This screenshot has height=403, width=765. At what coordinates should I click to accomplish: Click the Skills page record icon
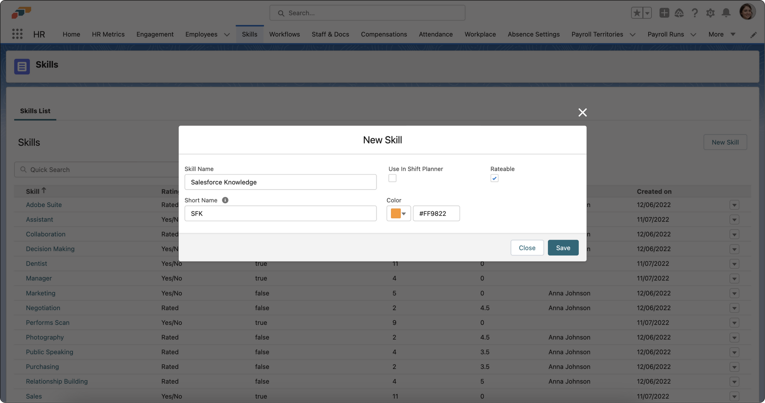22,66
